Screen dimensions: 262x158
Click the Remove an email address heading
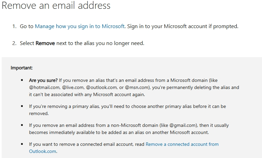click(x=56, y=6)
